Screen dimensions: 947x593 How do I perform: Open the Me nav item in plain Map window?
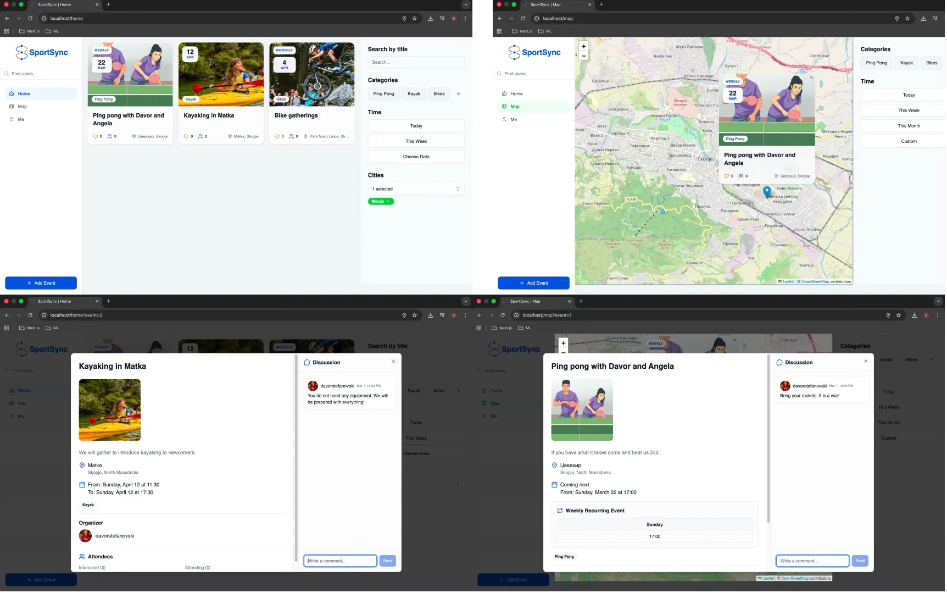point(534,120)
